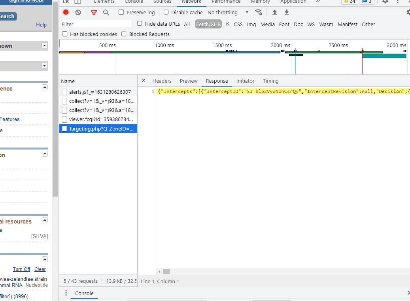Toggle Hide data URLs checkbox

click(x=140, y=24)
